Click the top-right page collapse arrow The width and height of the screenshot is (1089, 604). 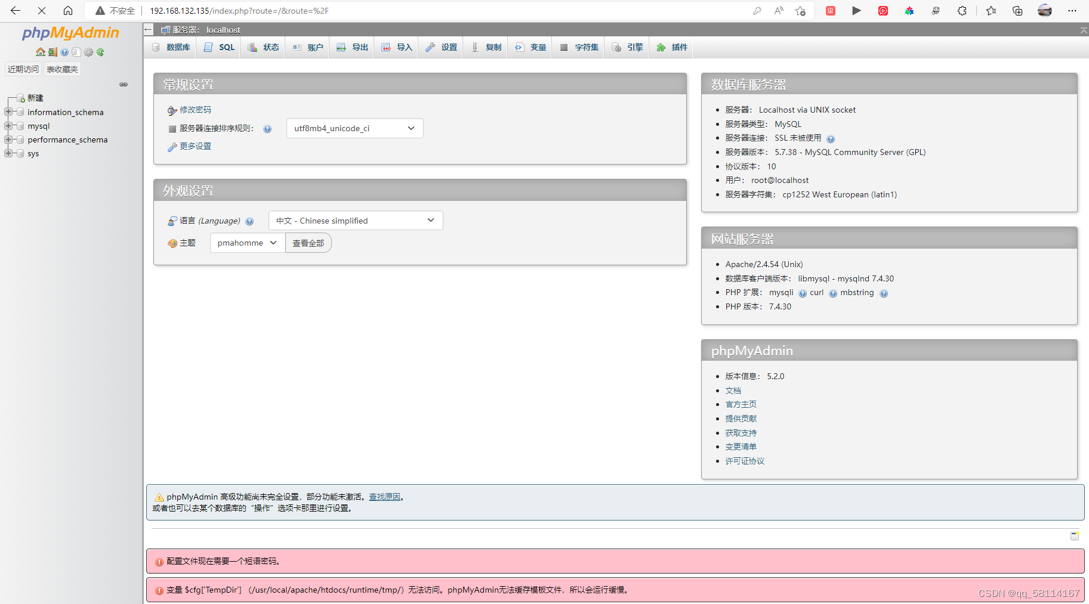pos(1084,30)
